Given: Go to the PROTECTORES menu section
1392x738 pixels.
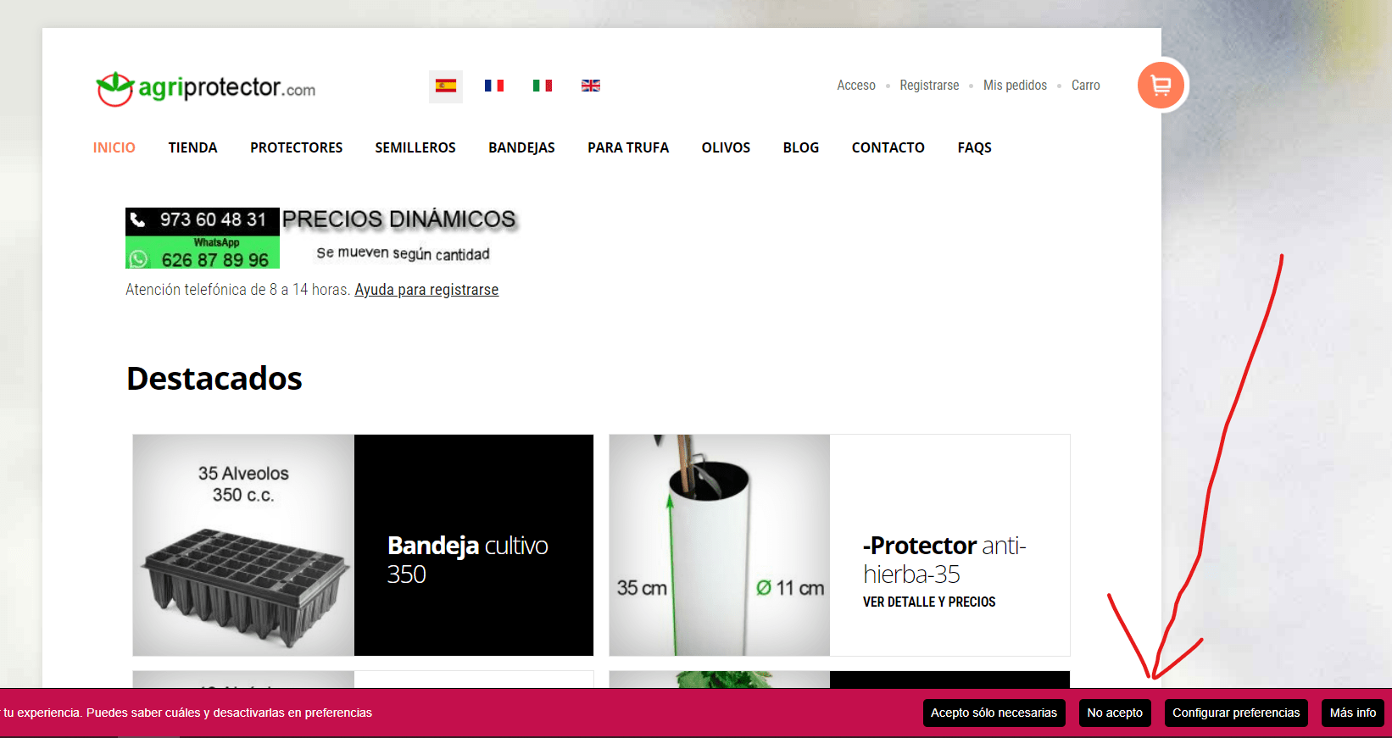Looking at the screenshot, I should pyautogui.click(x=296, y=147).
